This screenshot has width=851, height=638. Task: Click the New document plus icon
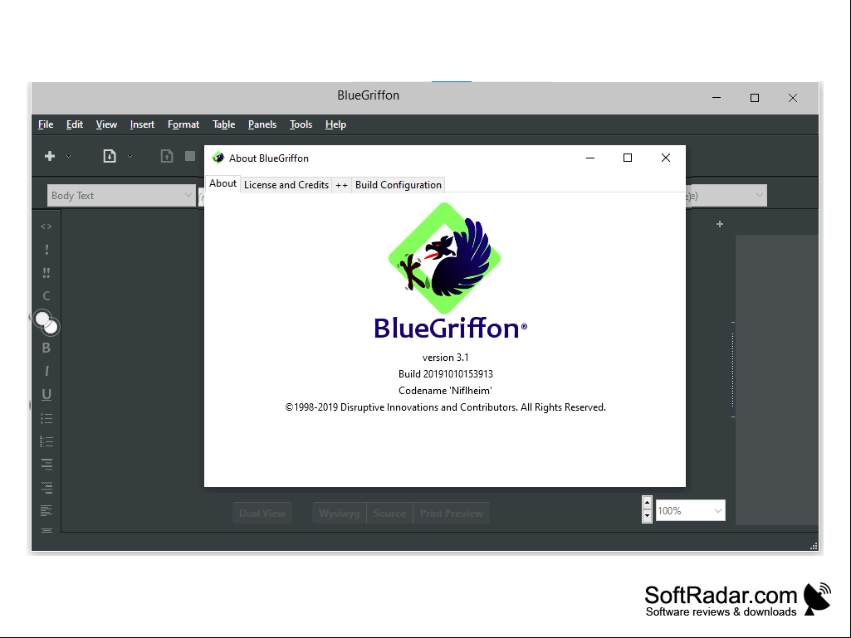[x=50, y=156]
